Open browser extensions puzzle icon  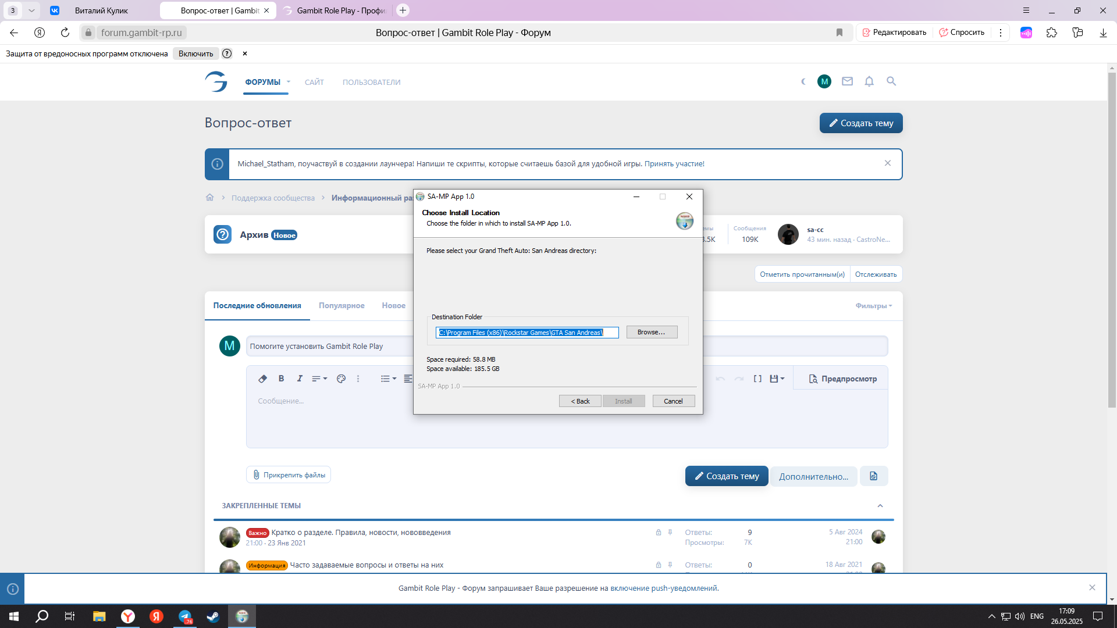(x=1051, y=33)
